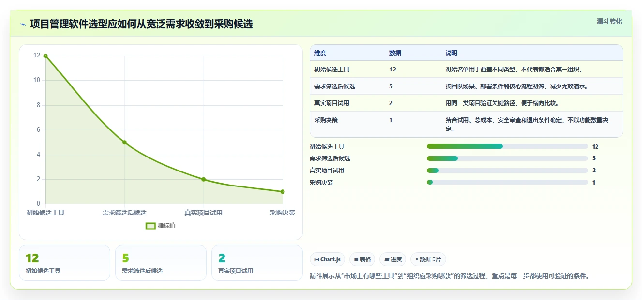Screen dimensions: 642x300
Task: Click the 真实项目试用 progress bar
Action: pyautogui.click(x=508, y=171)
